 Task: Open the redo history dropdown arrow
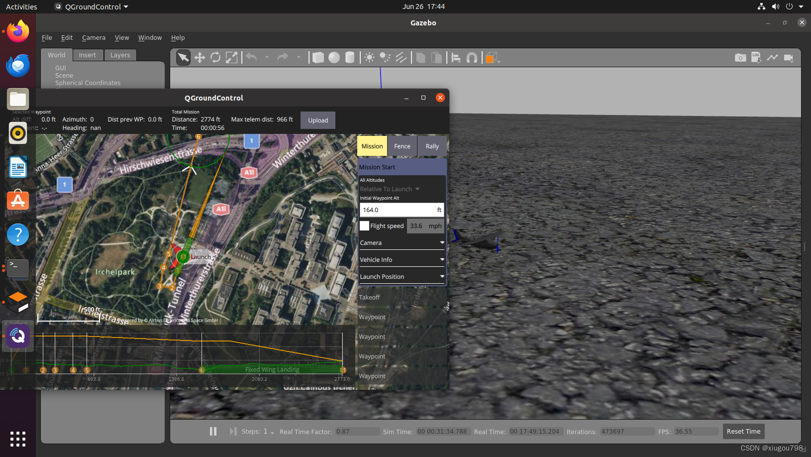click(x=299, y=58)
